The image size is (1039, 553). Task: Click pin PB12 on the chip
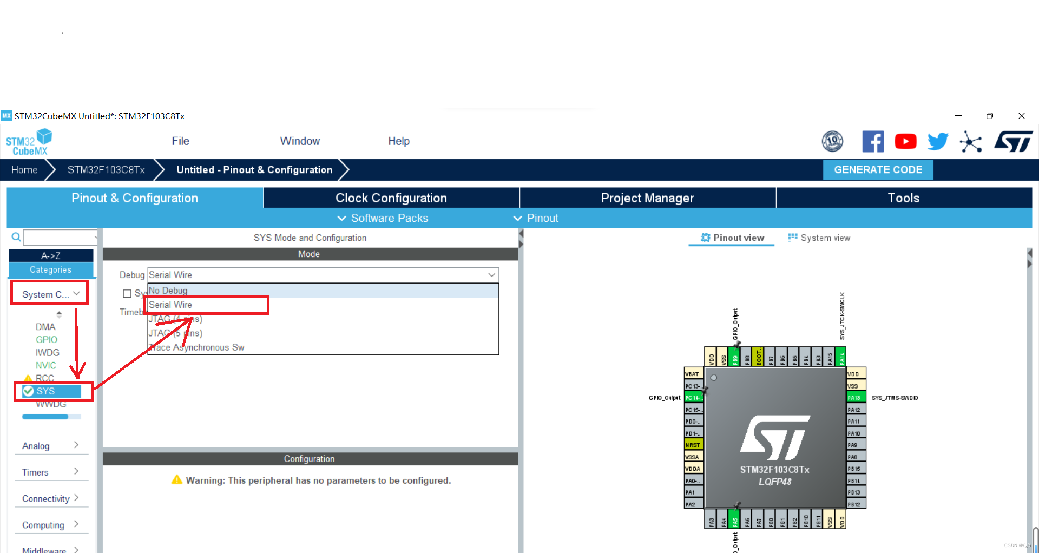pyautogui.click(x=856, y=504)
